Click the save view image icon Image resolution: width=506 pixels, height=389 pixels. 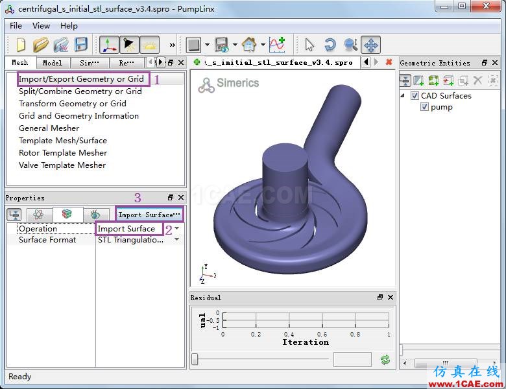(222, 45)
